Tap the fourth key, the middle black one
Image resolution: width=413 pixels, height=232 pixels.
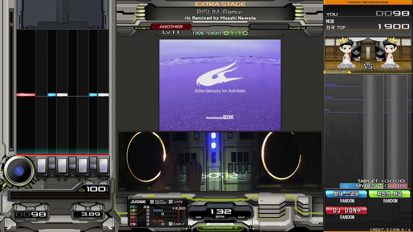point(73,164)
